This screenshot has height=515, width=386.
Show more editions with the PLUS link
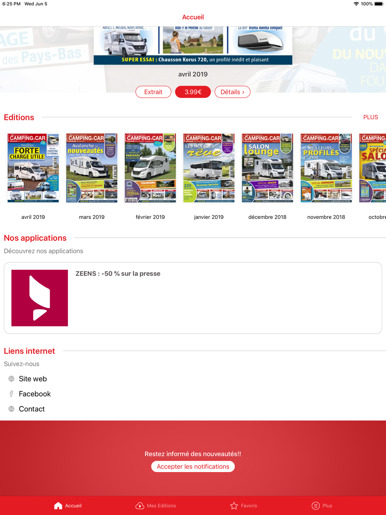(371, 117)
